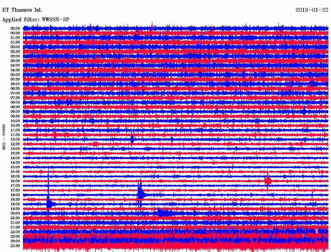Select the 22:00 time label

coord(15,232)
